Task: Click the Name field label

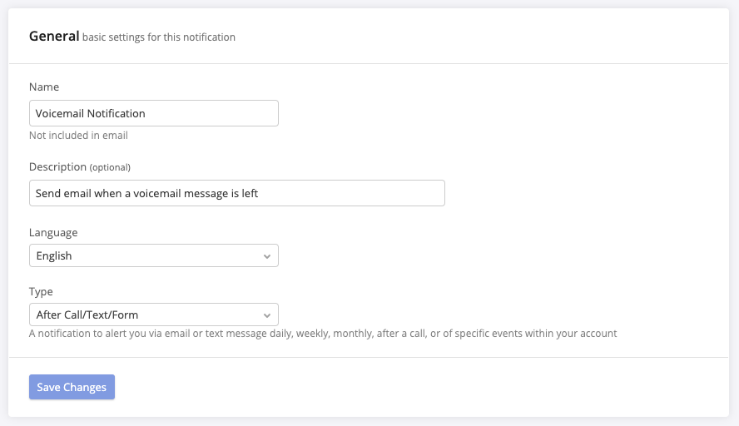Action: pos(44,87)
